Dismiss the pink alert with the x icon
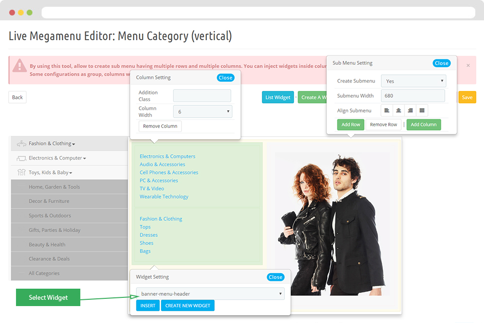The width and height of the screenshot is (484, 323). (468, 65)
